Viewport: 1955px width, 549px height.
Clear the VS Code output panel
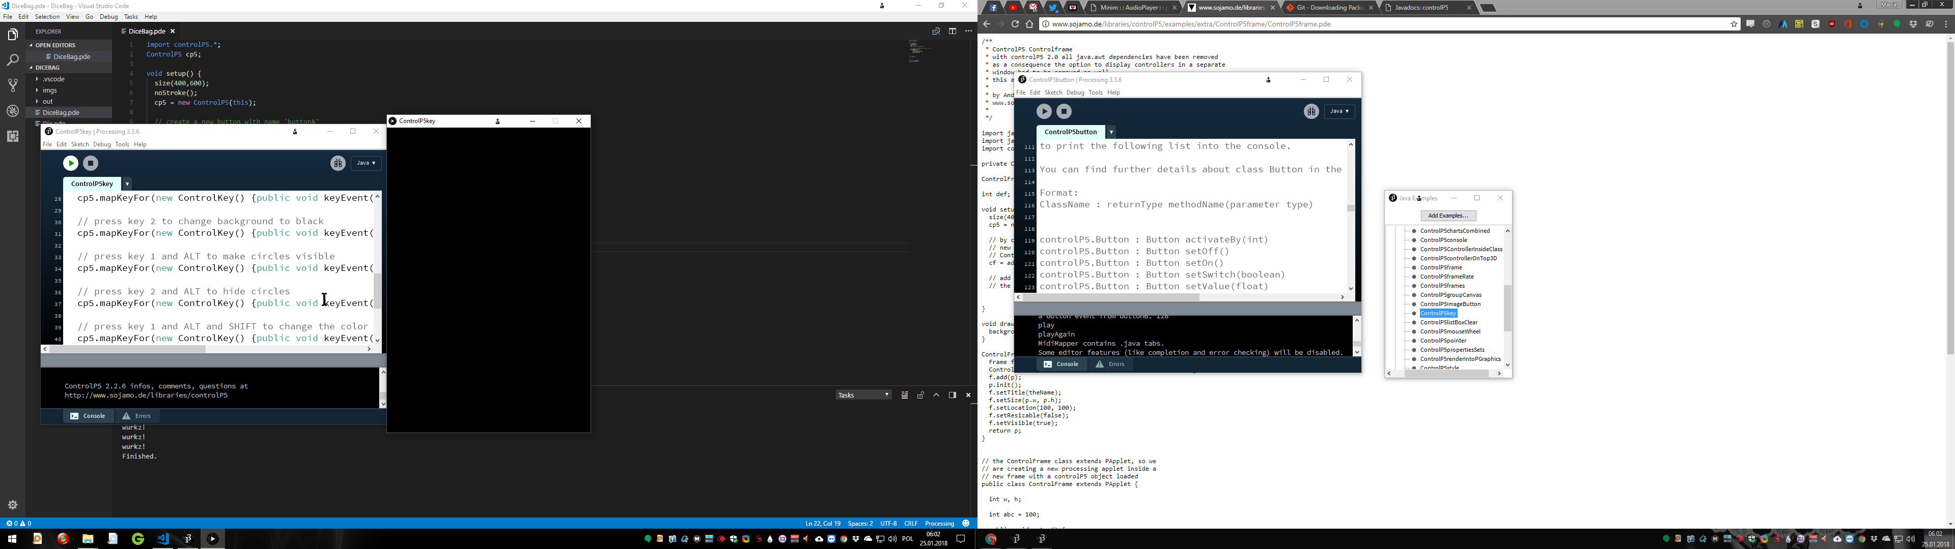click(x=905, y=395)
